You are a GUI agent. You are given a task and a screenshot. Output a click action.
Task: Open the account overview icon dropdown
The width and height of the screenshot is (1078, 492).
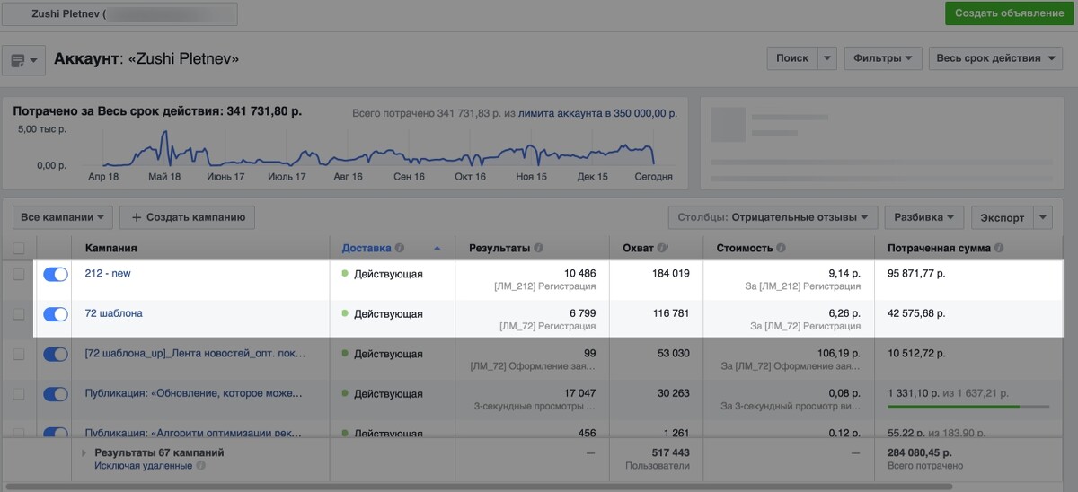24,60
